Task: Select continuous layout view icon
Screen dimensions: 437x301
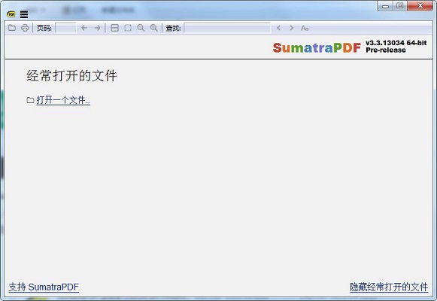Action: coord(115,28)
